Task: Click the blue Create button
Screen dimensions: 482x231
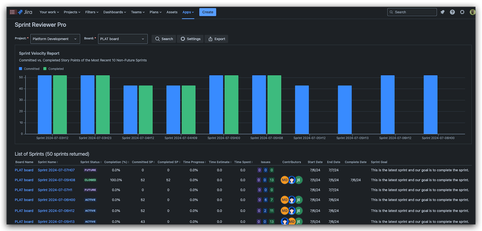Action: coord(208,12)
